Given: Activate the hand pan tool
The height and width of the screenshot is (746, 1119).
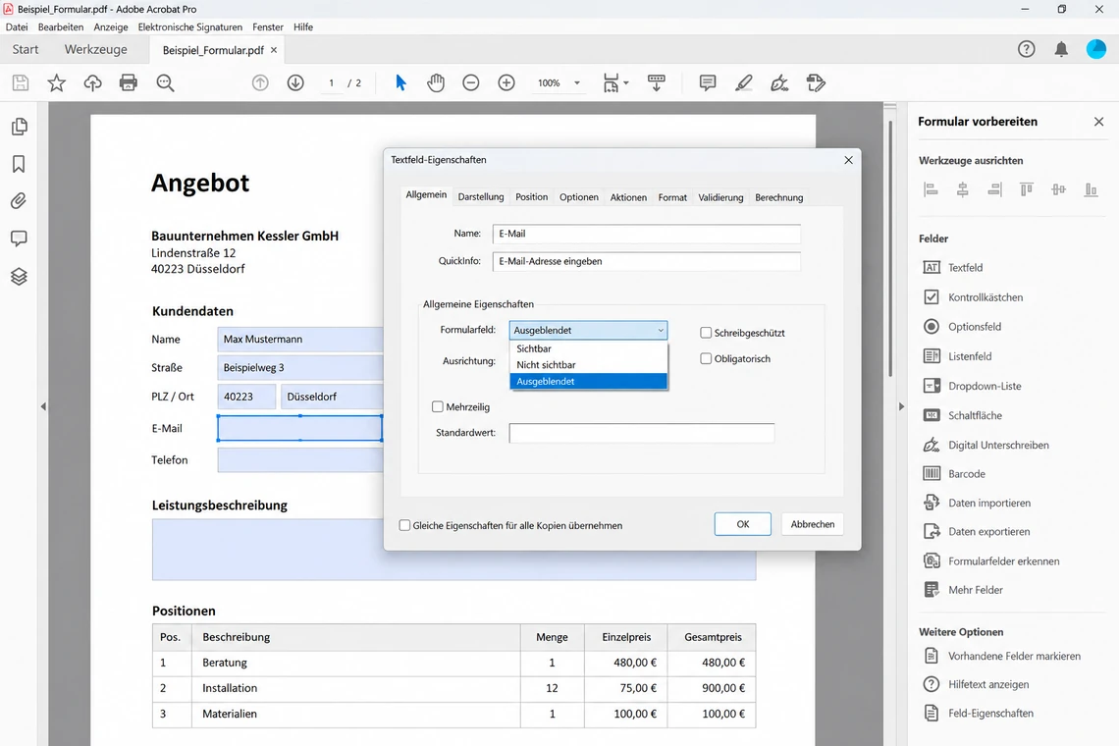Looking at the screenshot, I should click(x=435, y=82).
